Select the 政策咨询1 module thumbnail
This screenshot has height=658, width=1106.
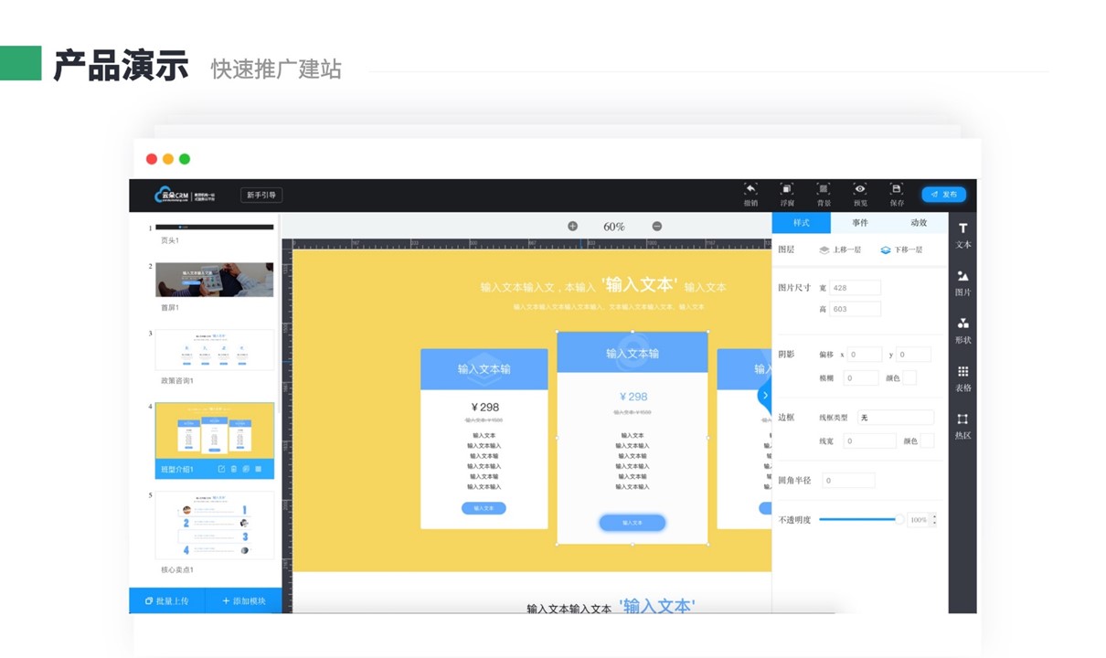point(214,350)
